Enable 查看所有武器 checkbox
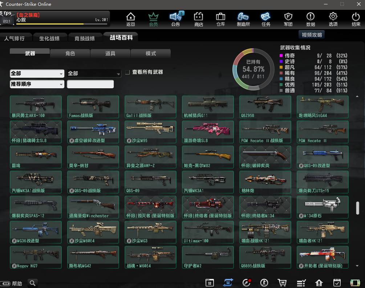365x288 pixels. pyautogui.click(x=127, y=72)
